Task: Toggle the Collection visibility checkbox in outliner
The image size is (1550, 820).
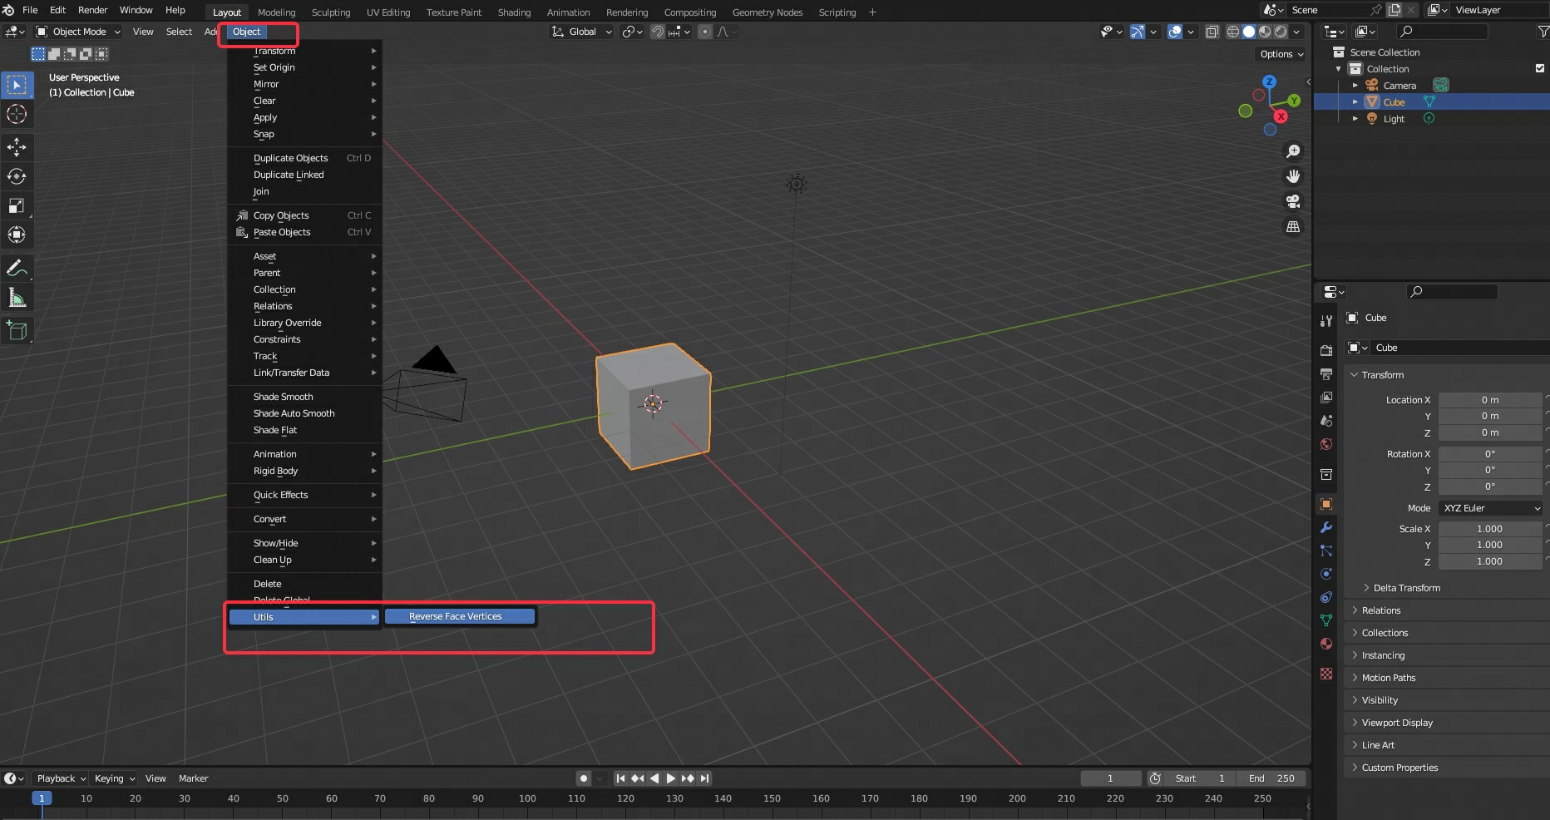Action: tap(1539, 69)
